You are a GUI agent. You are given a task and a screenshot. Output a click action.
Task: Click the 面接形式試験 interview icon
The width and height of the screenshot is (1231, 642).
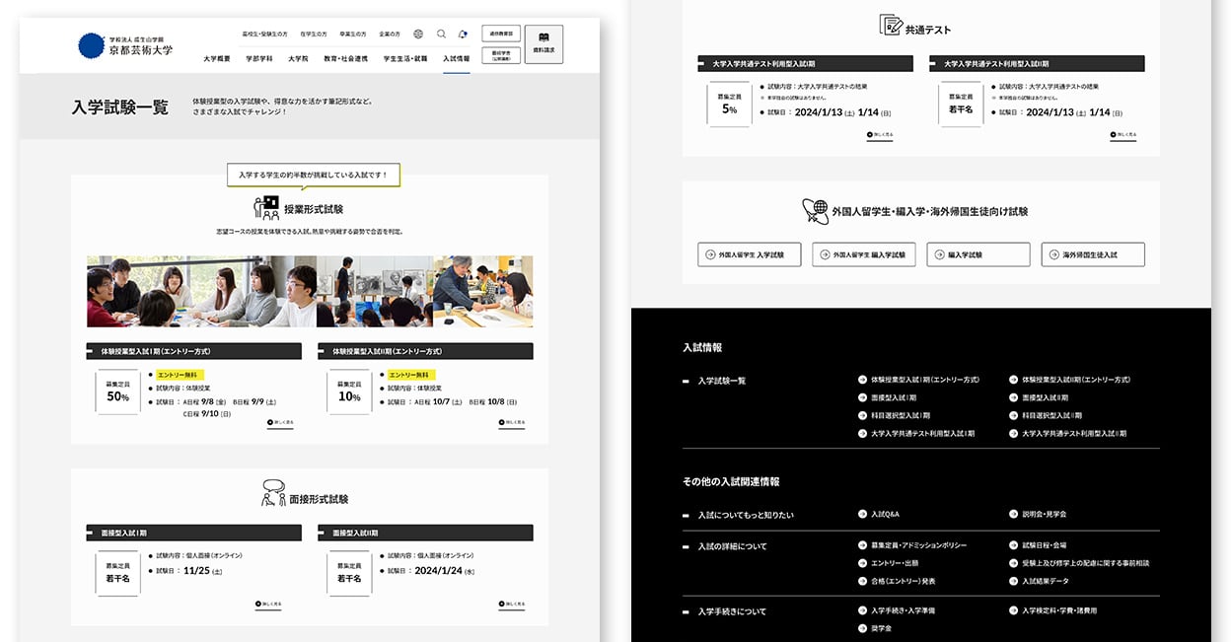(x=273, y=492)
